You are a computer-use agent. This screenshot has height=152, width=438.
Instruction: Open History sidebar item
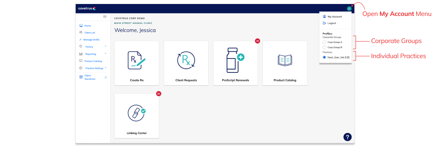pyautogui.click(x=89, y=47)
